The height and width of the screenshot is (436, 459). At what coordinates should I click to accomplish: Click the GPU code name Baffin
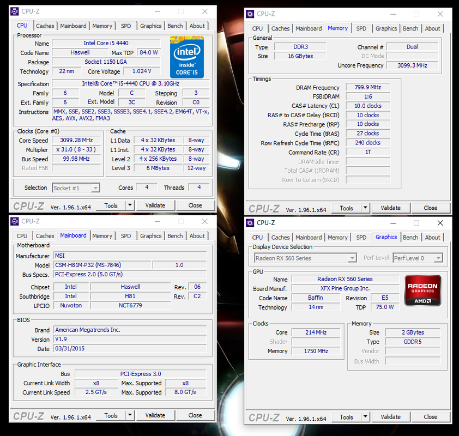pos(316,298)
